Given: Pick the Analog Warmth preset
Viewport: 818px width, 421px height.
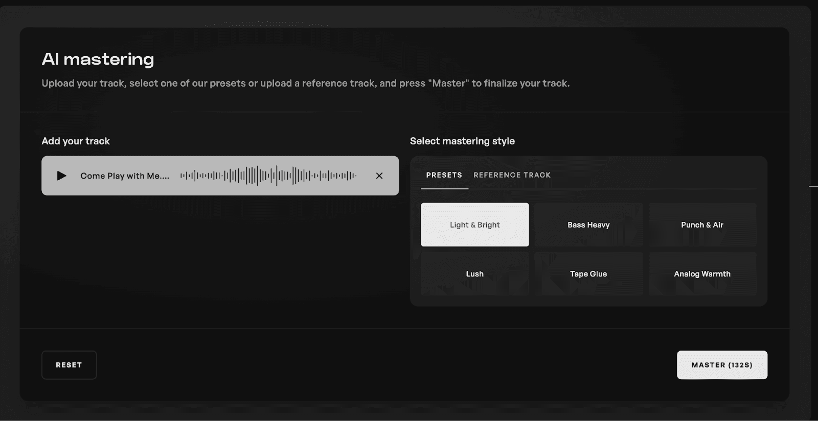Looking at the screenshot, I should point(702,274).
